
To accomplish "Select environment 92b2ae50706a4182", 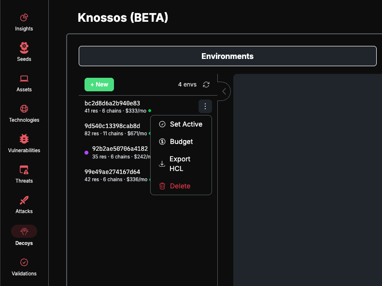I will click(120, 149).
